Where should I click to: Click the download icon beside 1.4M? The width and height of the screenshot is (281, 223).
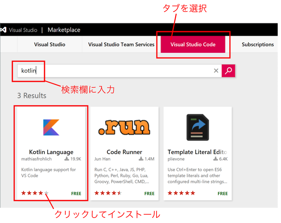coord(141,159)
